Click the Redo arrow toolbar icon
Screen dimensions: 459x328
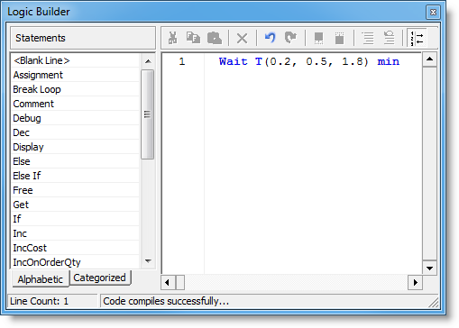coord(290,38)
